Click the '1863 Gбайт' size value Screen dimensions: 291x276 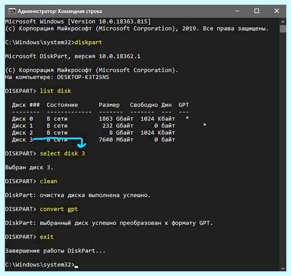pyautogui.click(x=116, y=119)
